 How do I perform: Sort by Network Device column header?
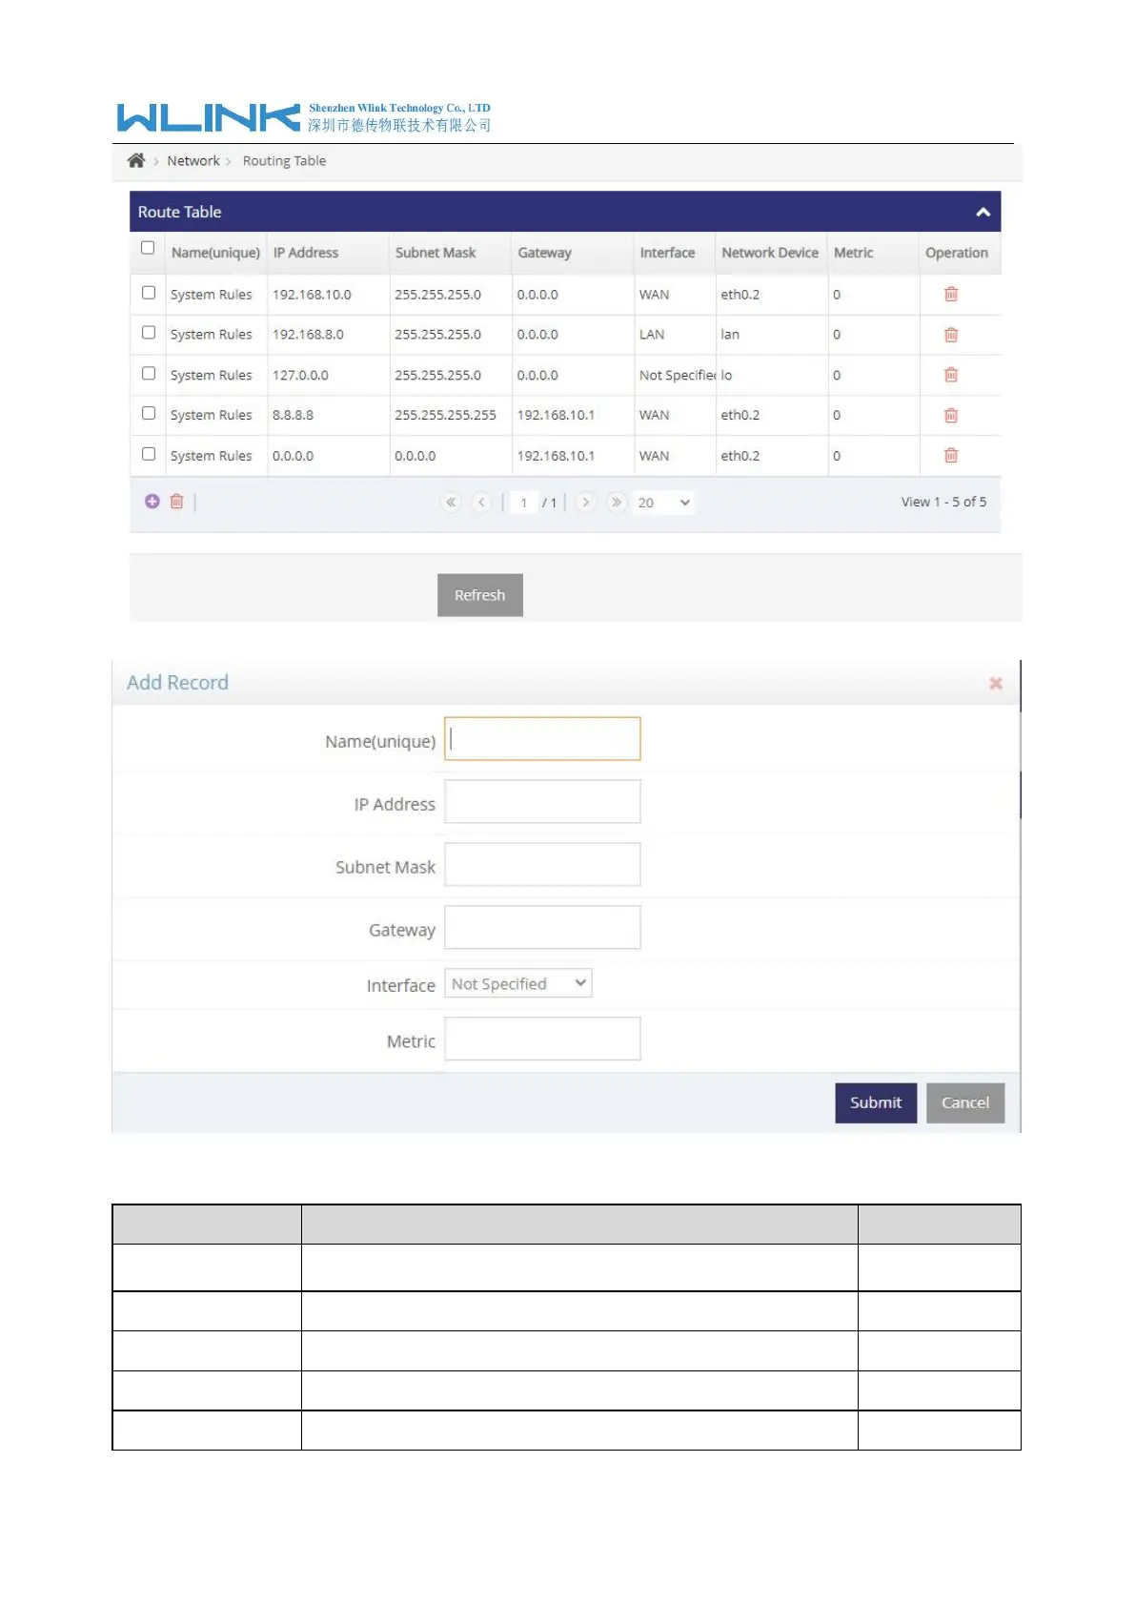[770, 253]
